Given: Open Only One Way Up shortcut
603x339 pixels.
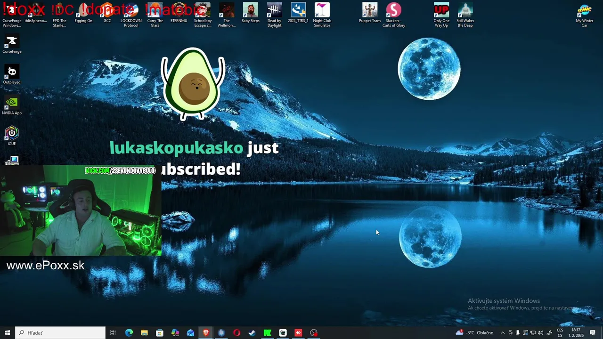Looking at the screenshot, I should click(x=441, y=15).
